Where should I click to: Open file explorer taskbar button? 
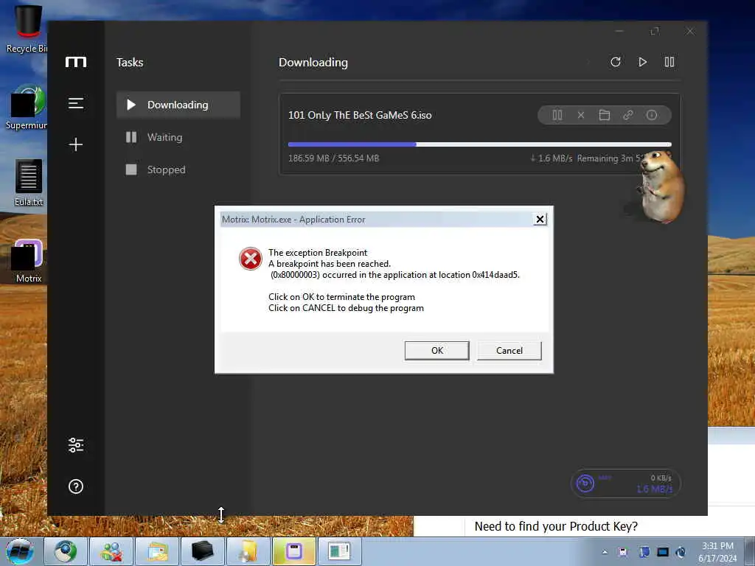[157, 551]
